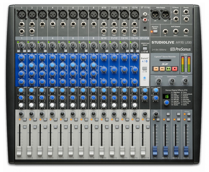This screenshot has width=209, height=172.
Task: Click the 'STUDIOLIVE AR16 USB' model name
Action: 171,42
